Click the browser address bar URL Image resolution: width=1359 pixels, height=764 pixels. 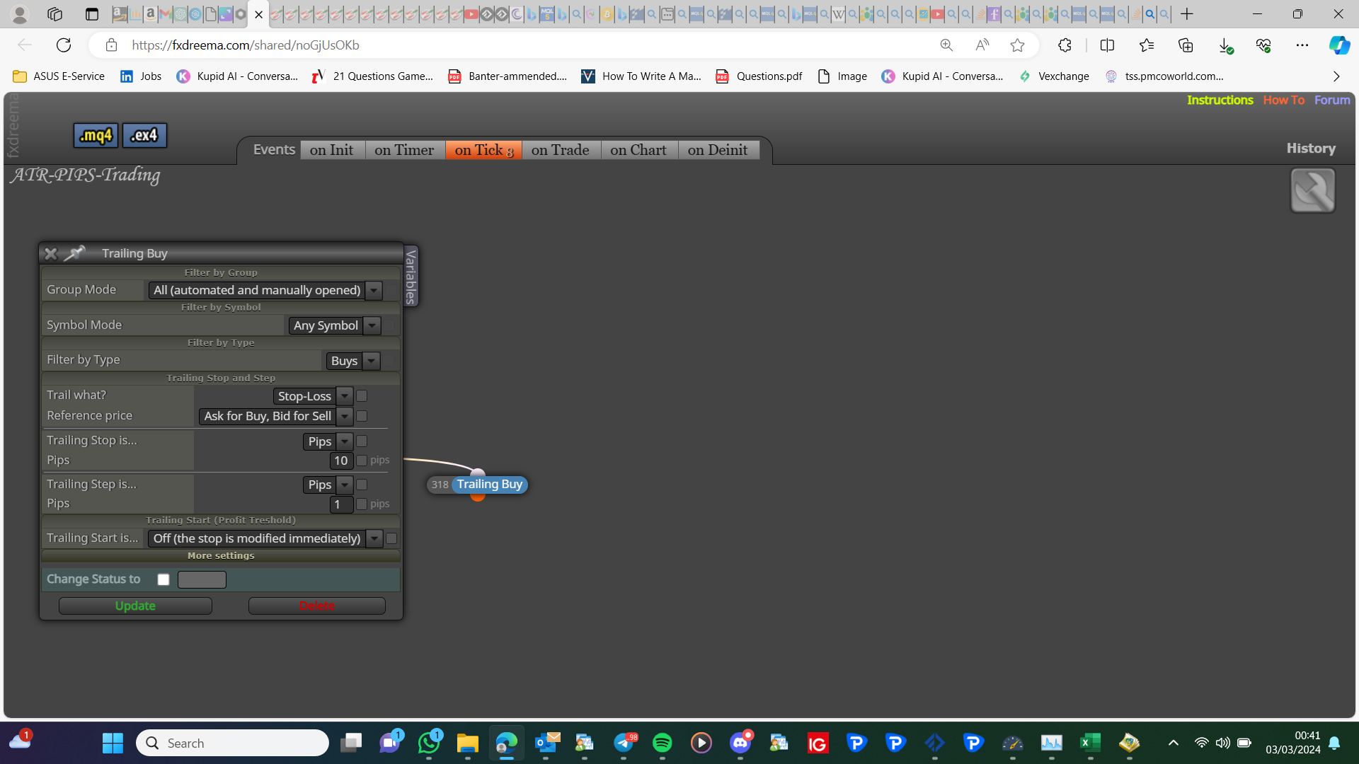click(246, 45)
